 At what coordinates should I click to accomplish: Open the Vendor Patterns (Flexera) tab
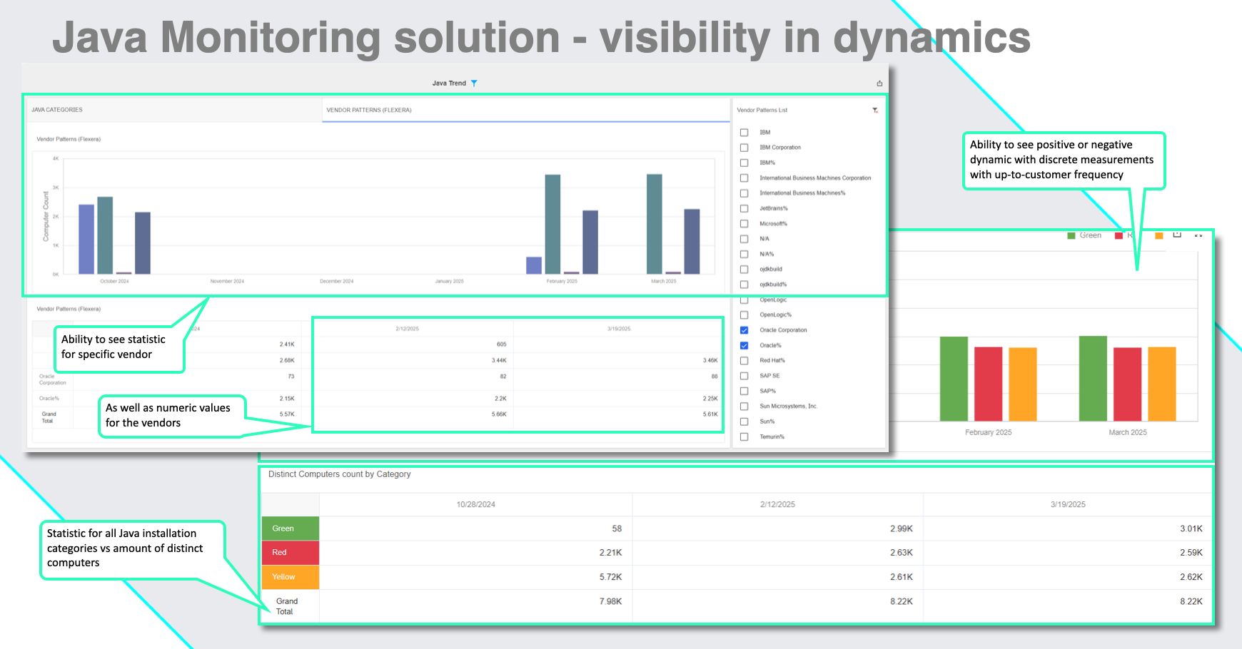(x=369, y=110)
